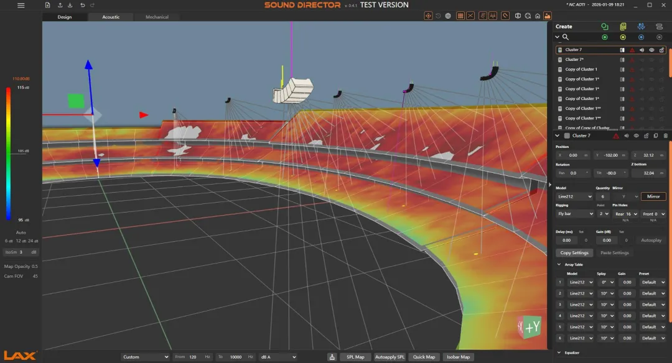Edit the Tilt rotation field -80.0
The width and height of the screenshot is (672, 363).
pos(611,173)
